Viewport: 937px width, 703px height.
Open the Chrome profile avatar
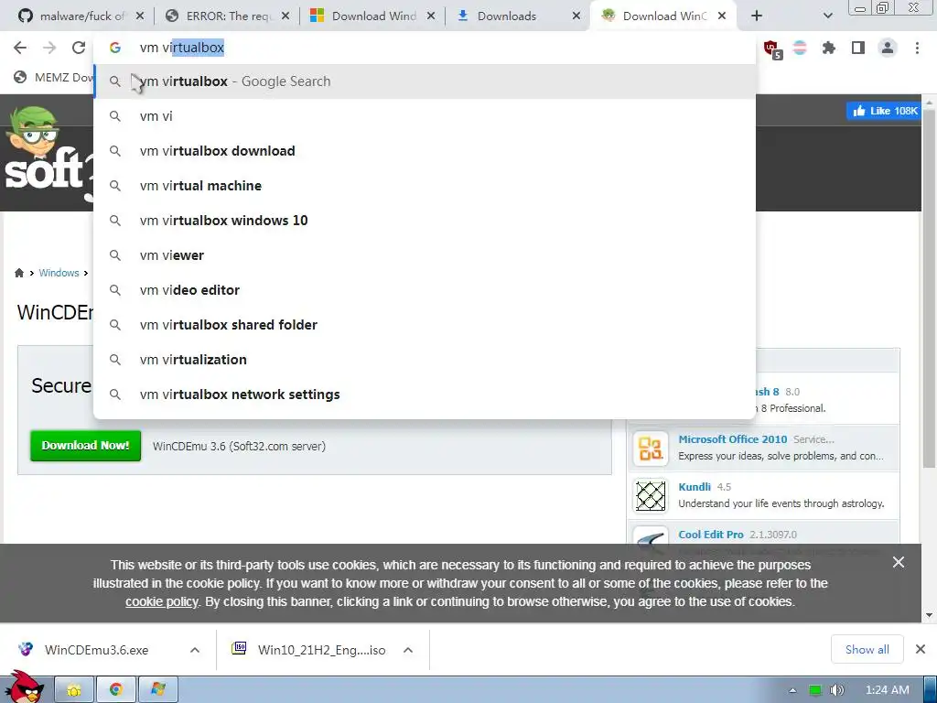pyautogui.click(x=888, y=48)
